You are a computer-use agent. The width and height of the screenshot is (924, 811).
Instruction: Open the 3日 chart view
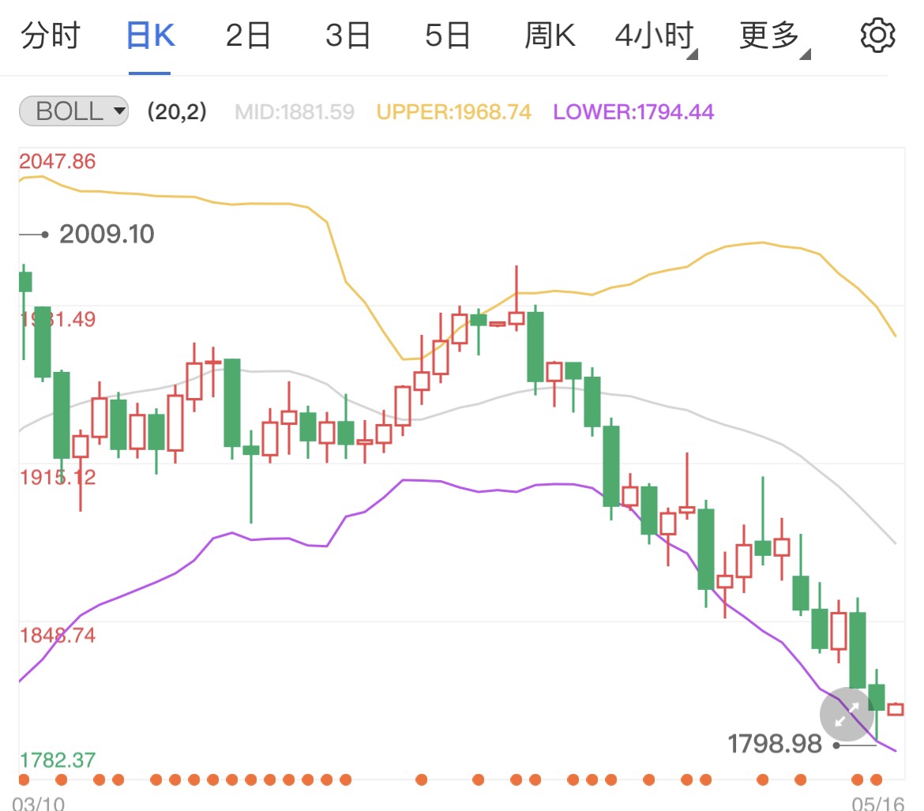(348, 36)
